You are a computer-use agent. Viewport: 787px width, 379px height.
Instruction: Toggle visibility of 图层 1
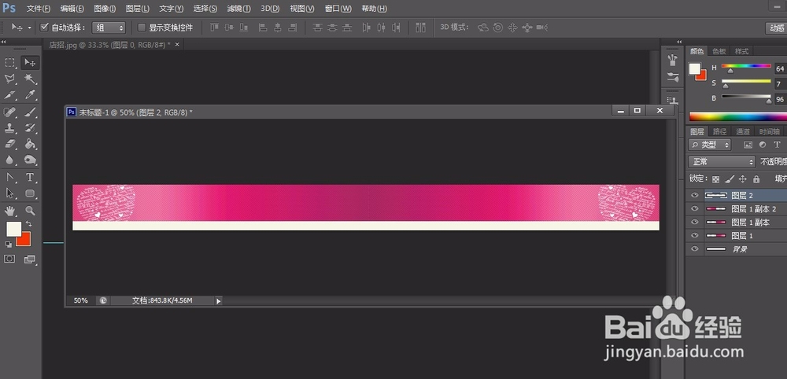click(x=695, y=236)
